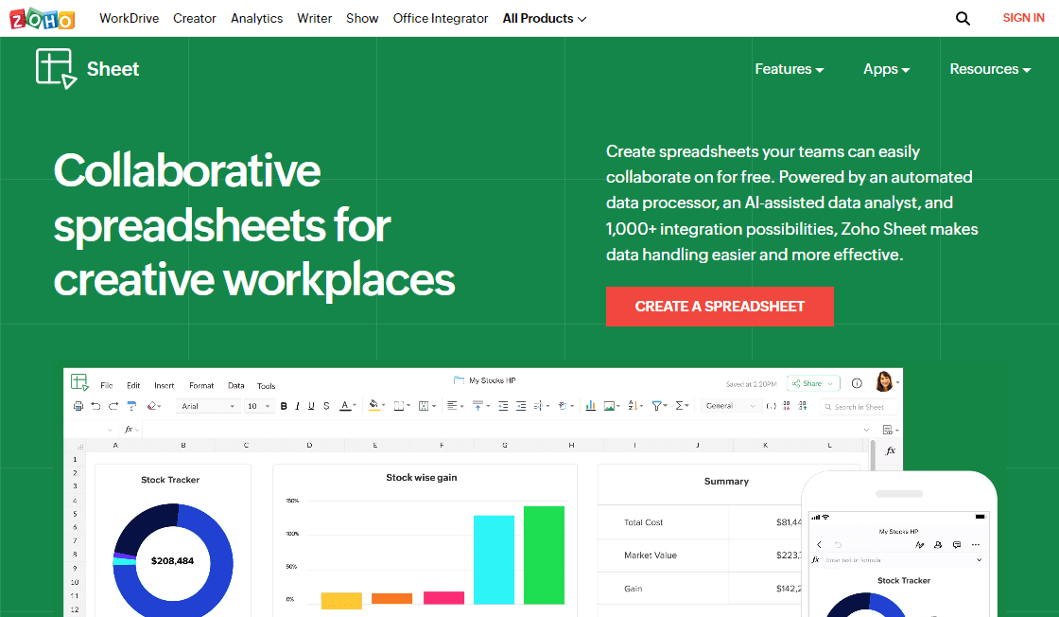
Task: Open the Filter icon in the toolbar
Action: 657,405
